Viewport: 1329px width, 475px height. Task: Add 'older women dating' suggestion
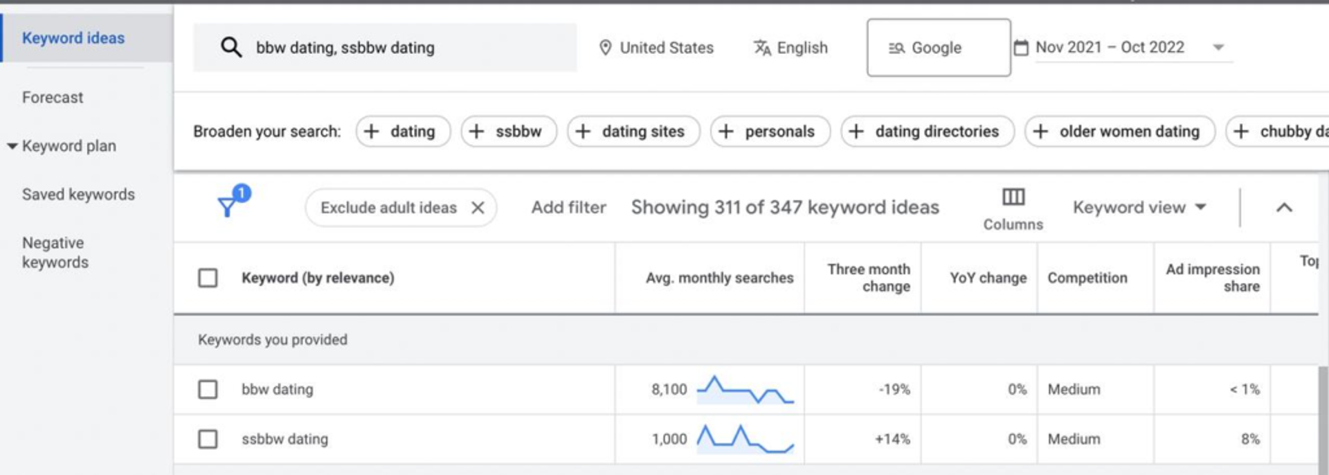click(1119, 132)
